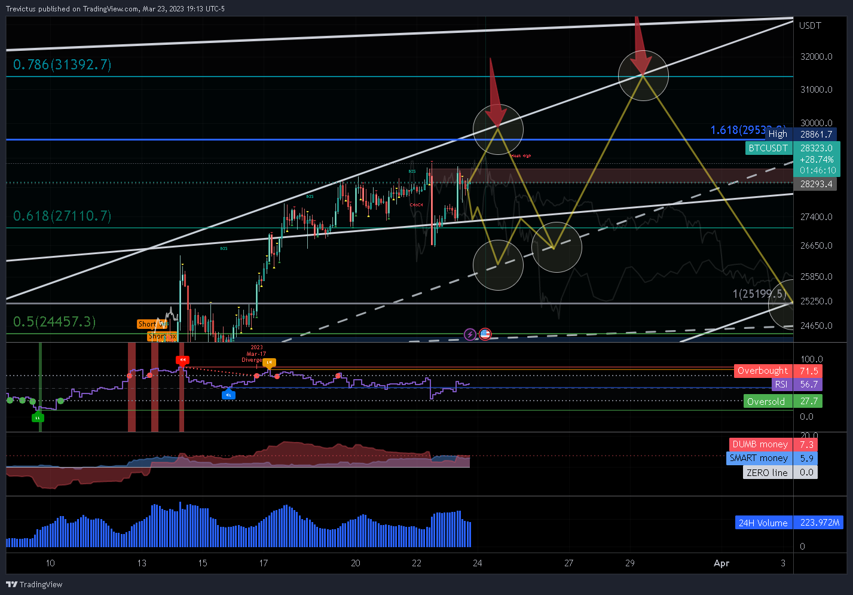The image size is (853, 595).
Task: Click the ZERO line value 0.0
Action: coord(806,472)
